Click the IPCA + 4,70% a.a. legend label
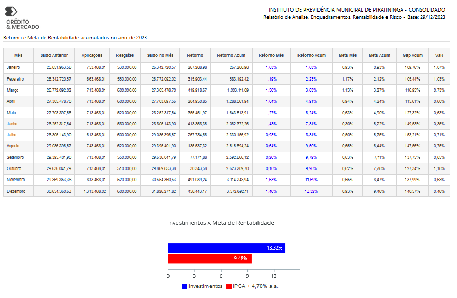The width and height of the screenshot is (457, 298). pyautogui.click(x=255, y=286)
